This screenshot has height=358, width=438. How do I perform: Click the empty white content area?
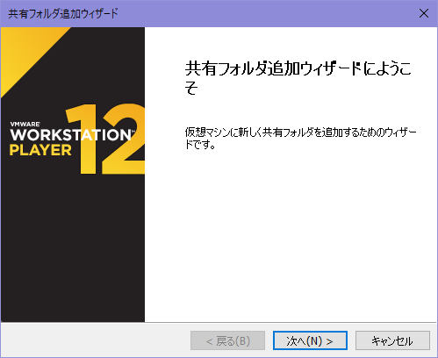(x=291, y=234)
